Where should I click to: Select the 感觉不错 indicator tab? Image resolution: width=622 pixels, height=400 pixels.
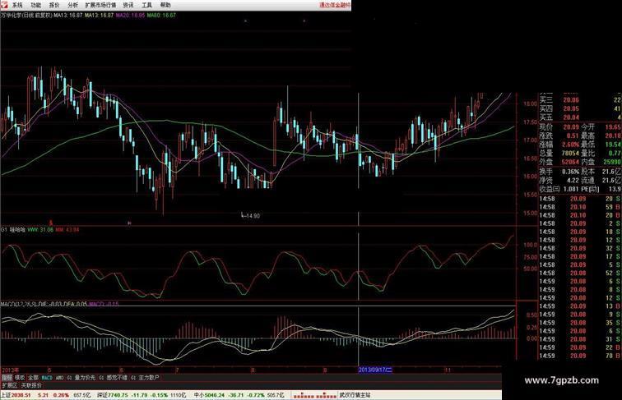point(117,378)
